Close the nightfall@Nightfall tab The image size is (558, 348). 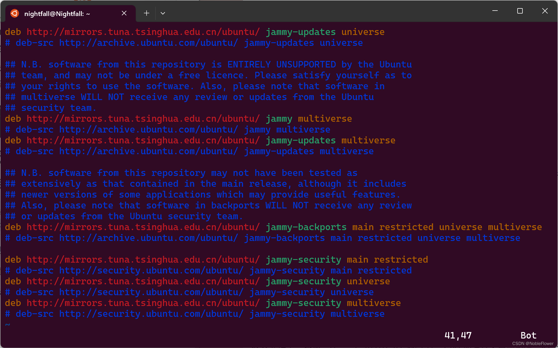[124, 13]
